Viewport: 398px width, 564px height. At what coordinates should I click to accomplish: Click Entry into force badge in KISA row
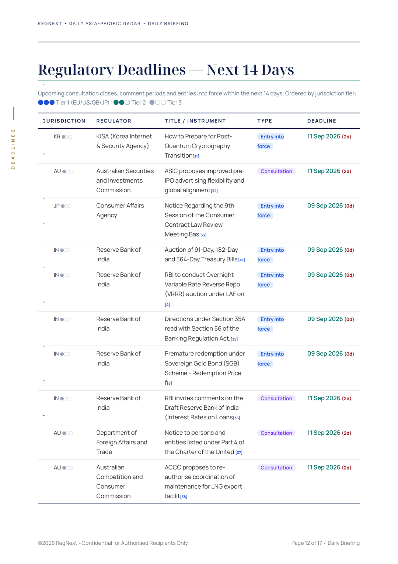pos(271,141)
